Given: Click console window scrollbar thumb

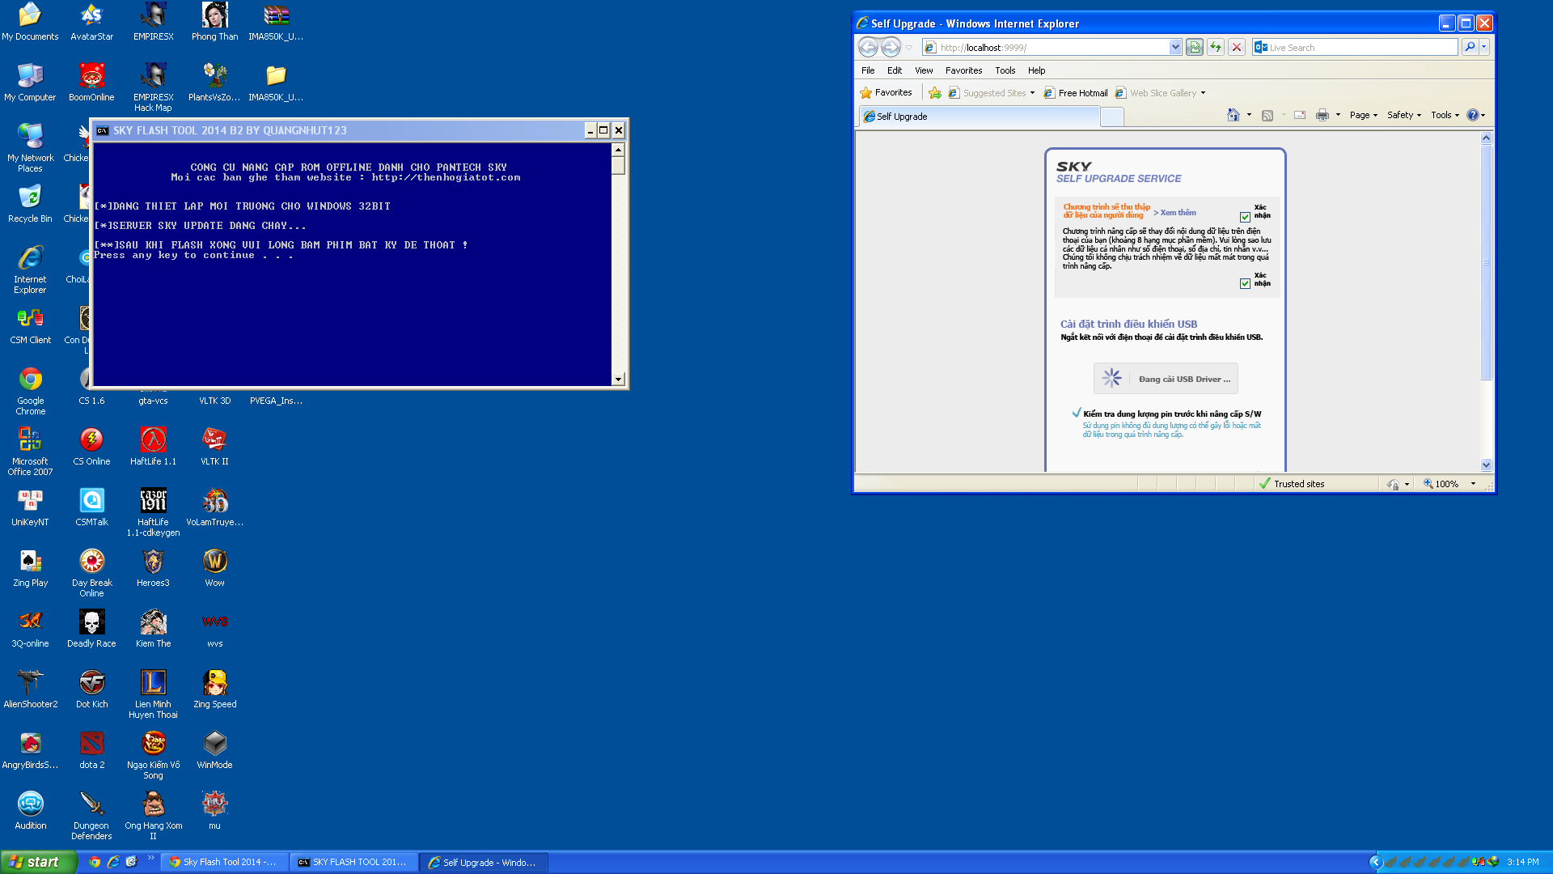Looking at the screenshot, I should [618, 166].
